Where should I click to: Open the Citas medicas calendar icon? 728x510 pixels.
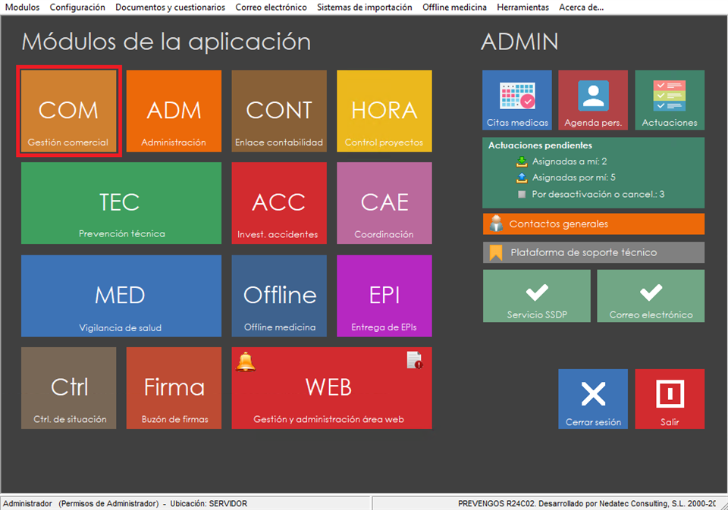pos(517,97)
